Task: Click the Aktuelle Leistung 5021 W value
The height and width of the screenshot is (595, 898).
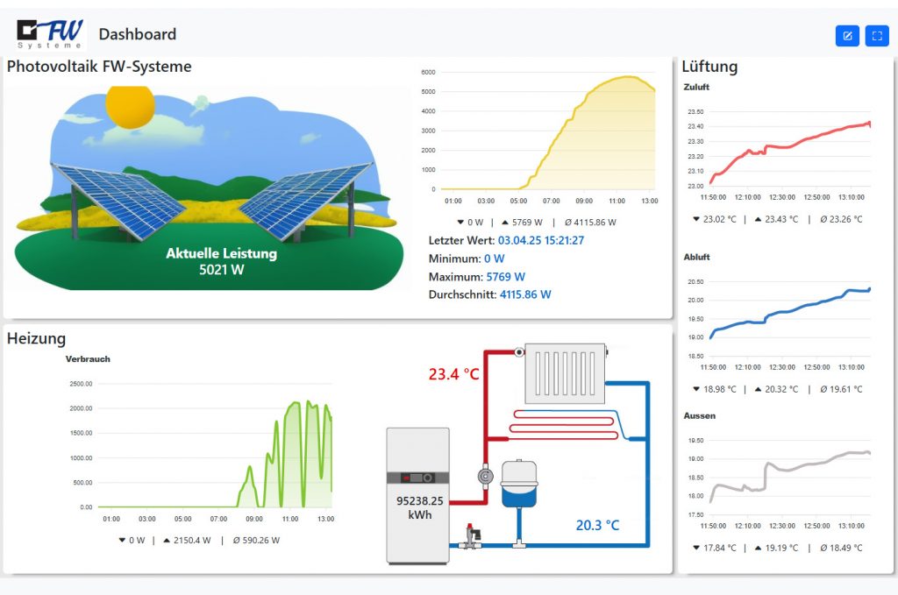Action: click(x=222, y=261)
